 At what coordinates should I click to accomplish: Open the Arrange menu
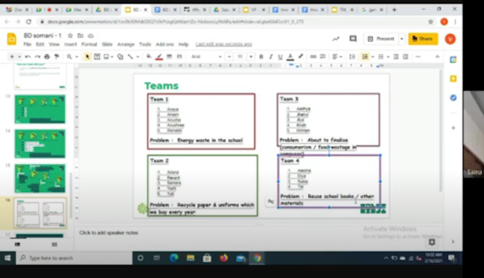pos(126,44)
